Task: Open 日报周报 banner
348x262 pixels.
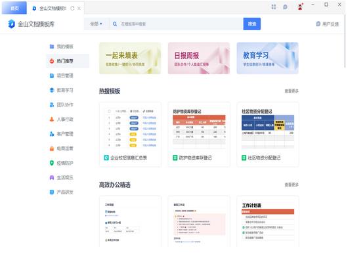Action: tap(199, 58)
